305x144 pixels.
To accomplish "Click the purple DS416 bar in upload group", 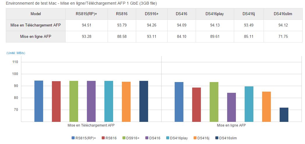I will click(x=231, y=107).
